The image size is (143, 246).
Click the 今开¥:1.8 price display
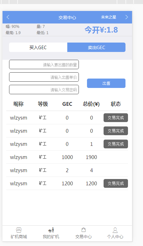[101, 30]
